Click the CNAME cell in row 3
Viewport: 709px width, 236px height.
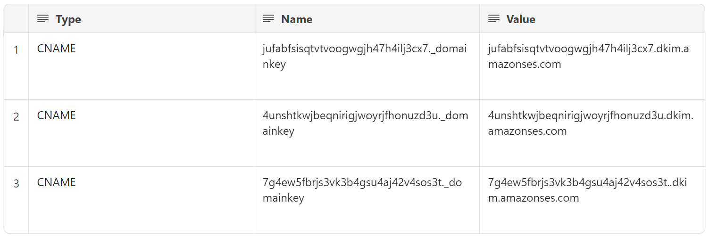(x=141, y=200)
